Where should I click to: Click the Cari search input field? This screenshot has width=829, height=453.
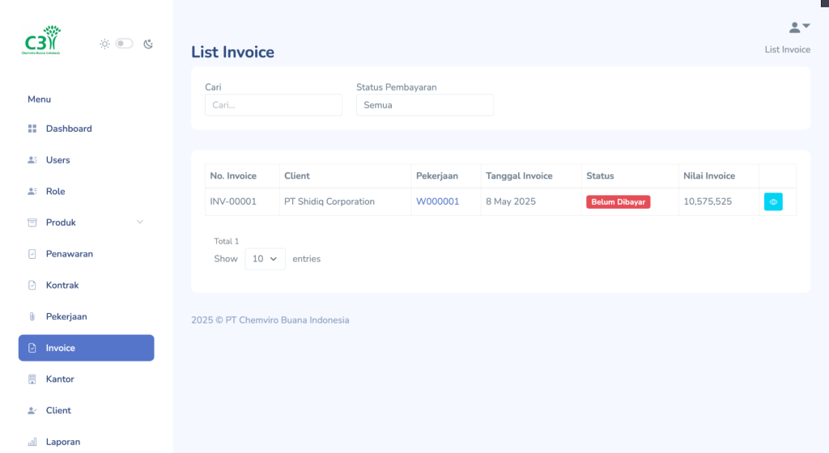coord(274,105)
